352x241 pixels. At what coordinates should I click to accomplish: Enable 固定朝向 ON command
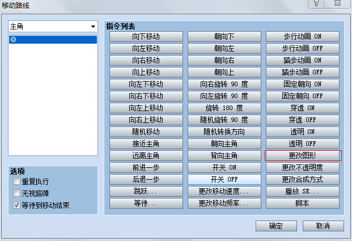tap(303, 84)
